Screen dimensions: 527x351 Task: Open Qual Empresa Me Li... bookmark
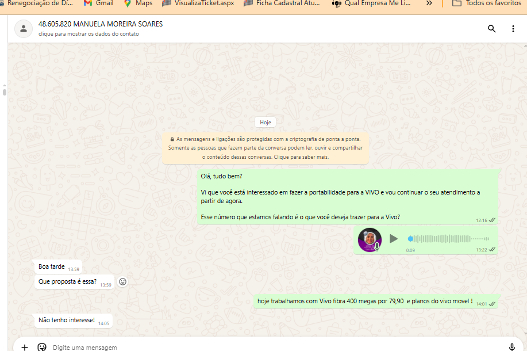(x=371, y=3)
